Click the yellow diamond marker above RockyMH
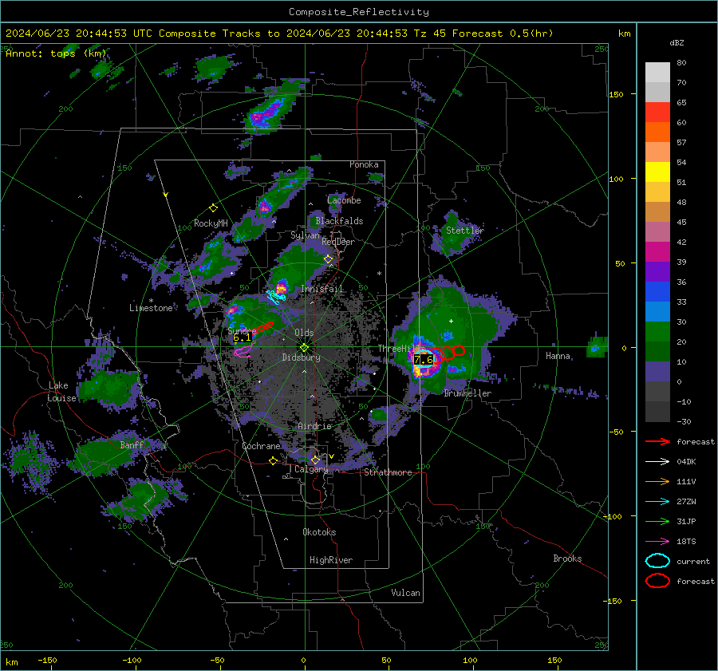The image size is (718, 671). click(x=213, y=208)
